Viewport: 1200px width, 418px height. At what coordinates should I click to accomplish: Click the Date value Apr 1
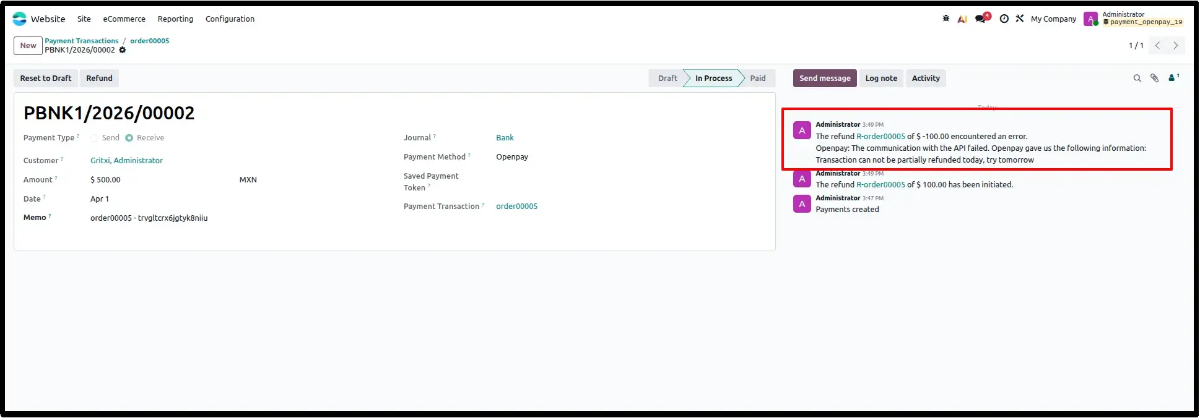pos(100,199)
